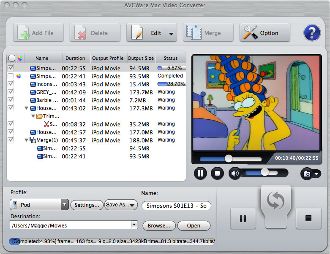Uncheck the Barbie row checkbox
This screenshot has width=330, height=254.
(x=11, y=100)
